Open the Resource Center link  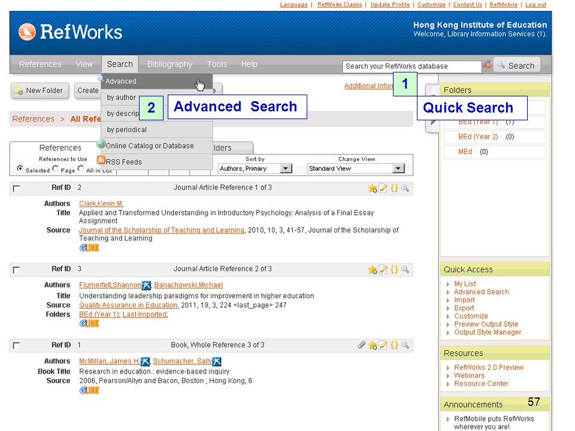[481, 383]
